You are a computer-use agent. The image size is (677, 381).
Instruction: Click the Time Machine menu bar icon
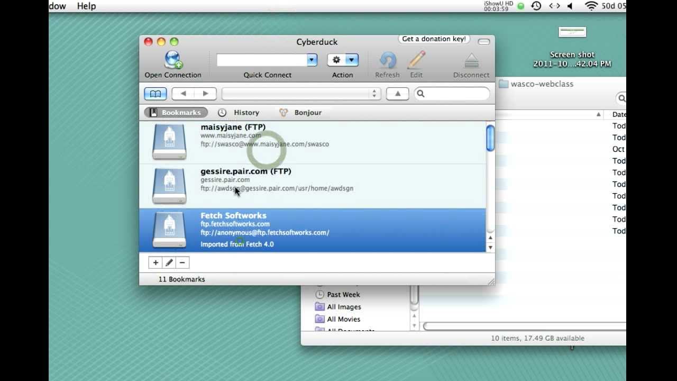536,6
